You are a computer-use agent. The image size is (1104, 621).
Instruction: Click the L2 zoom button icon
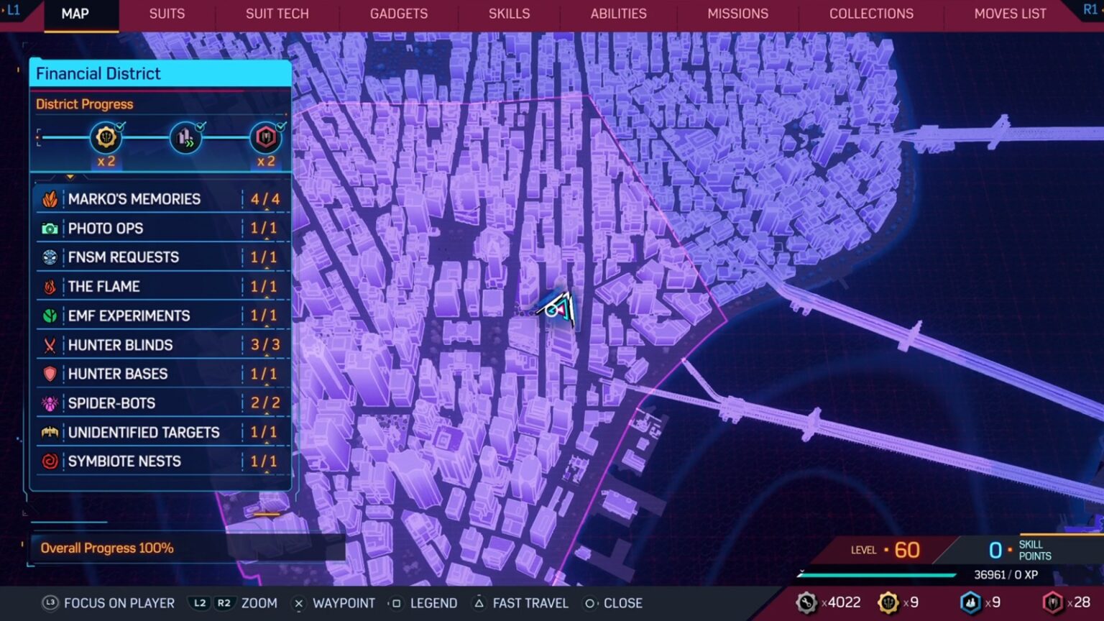click(x=200, y=603)
